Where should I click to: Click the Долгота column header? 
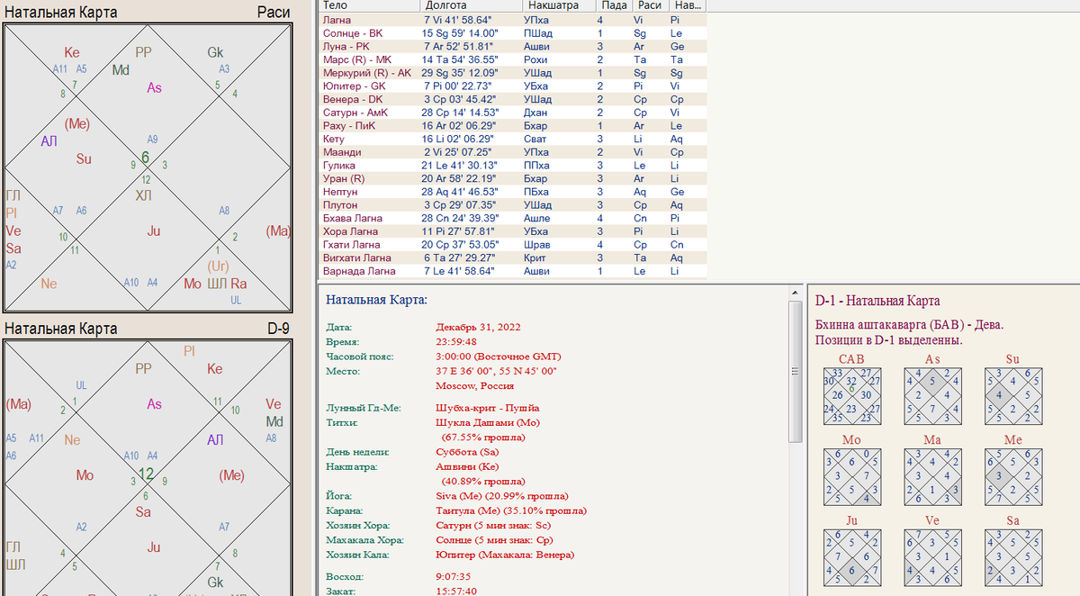tap(471, 5)
